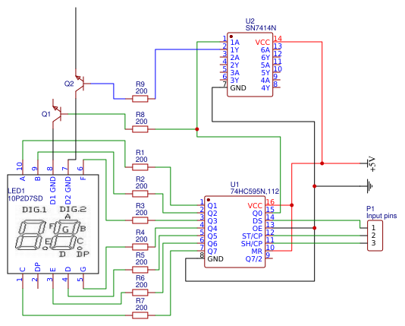Click the junction at U1 pin 16
The image size is (405, 326).
pos(291,205)
